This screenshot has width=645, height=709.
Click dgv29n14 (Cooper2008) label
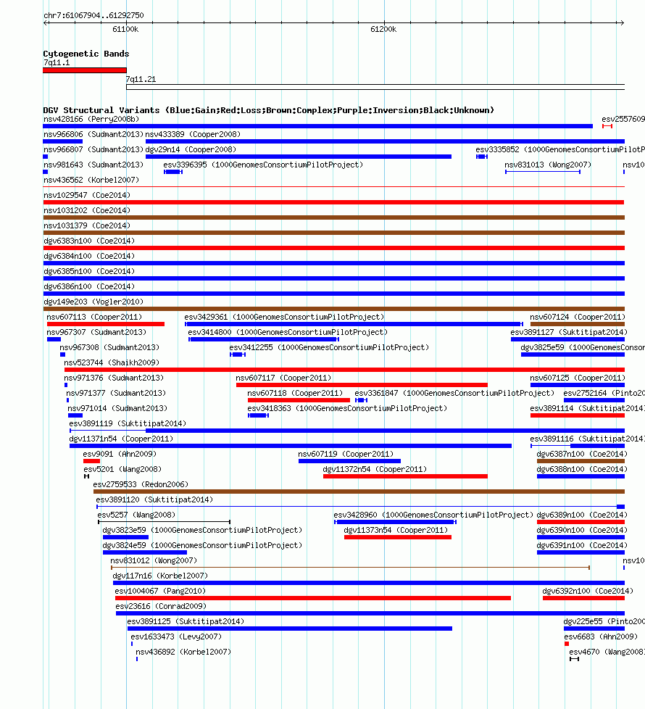(191, 149)
